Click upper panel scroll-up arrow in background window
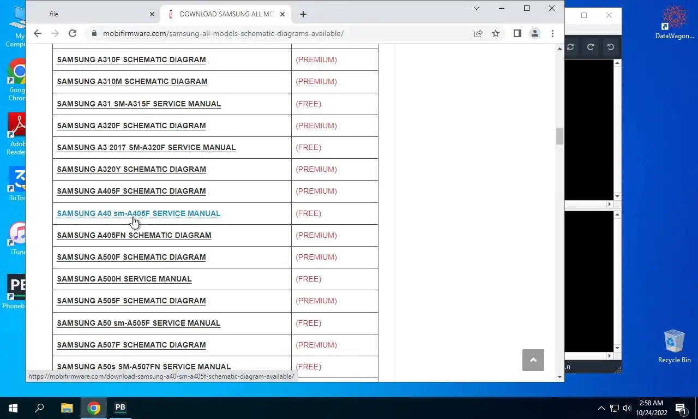 click(x=617, y=63)
